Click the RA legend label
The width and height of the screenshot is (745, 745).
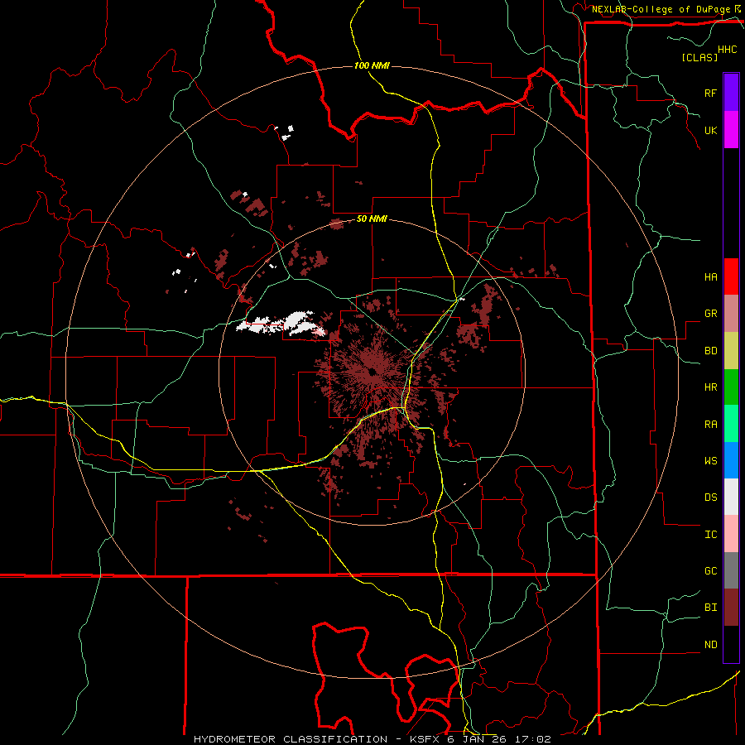pos(710,425)
